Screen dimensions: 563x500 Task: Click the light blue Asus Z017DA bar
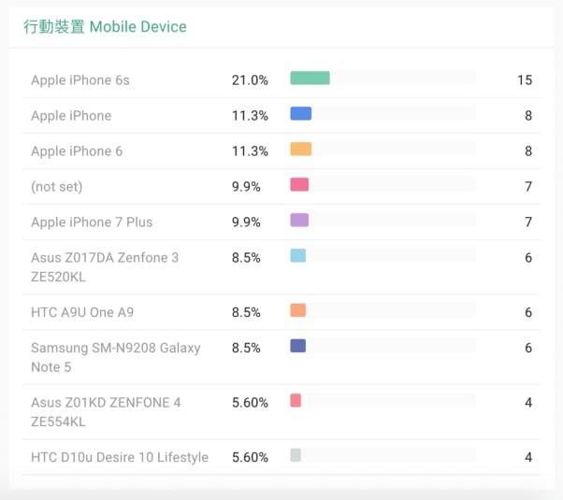click(297, 256)
